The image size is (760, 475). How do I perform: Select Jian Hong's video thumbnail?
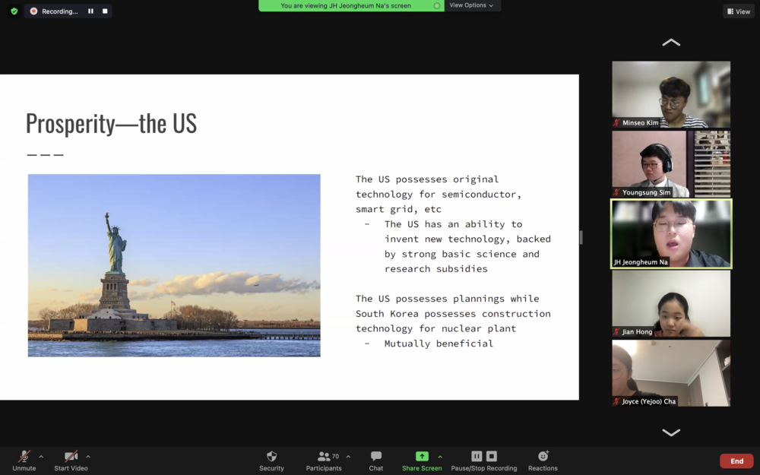[671, 303]
